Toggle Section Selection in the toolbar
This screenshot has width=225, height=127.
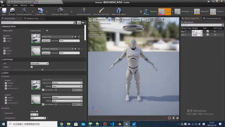[x=84, y=11]
